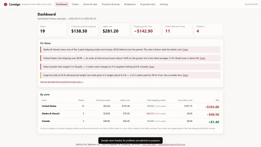Click the Labels cost $281.20 card

(115, 29)
